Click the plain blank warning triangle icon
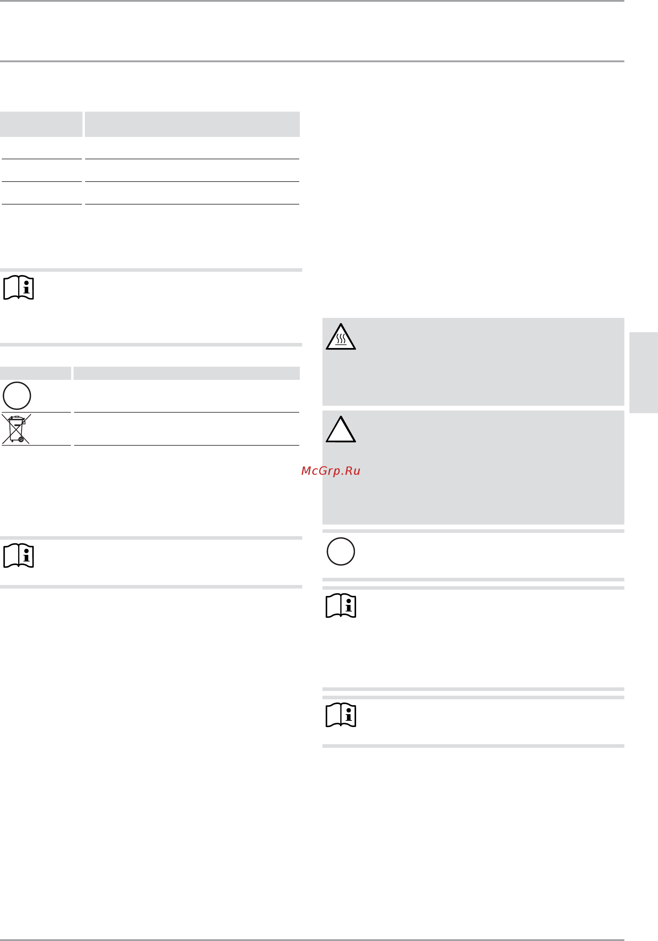Viewport: 658px width, 941px height. click(341, 429)
